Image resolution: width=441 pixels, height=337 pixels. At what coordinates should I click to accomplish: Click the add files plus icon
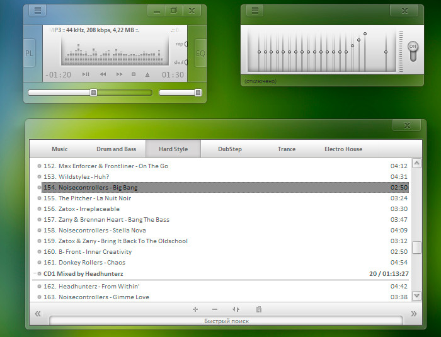point(195,309)
